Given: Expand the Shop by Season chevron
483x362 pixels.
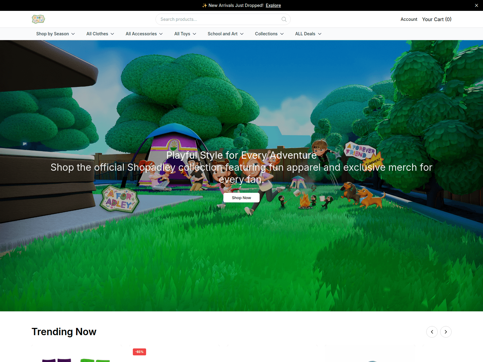Looking at the screenshot, I should click(73, 34).
